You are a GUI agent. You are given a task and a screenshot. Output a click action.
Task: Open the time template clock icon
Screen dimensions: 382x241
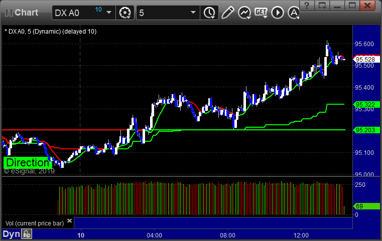[x=209, y=13]
